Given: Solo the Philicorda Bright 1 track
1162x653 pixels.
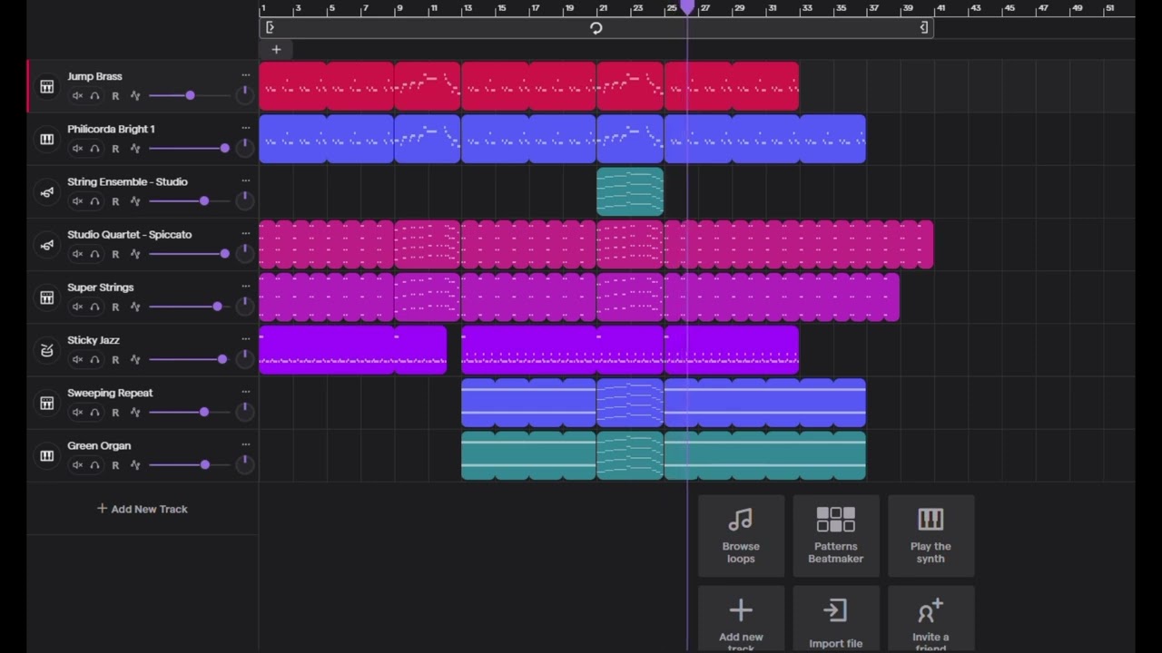Looking at the screenshot, I should coord(94,148).
